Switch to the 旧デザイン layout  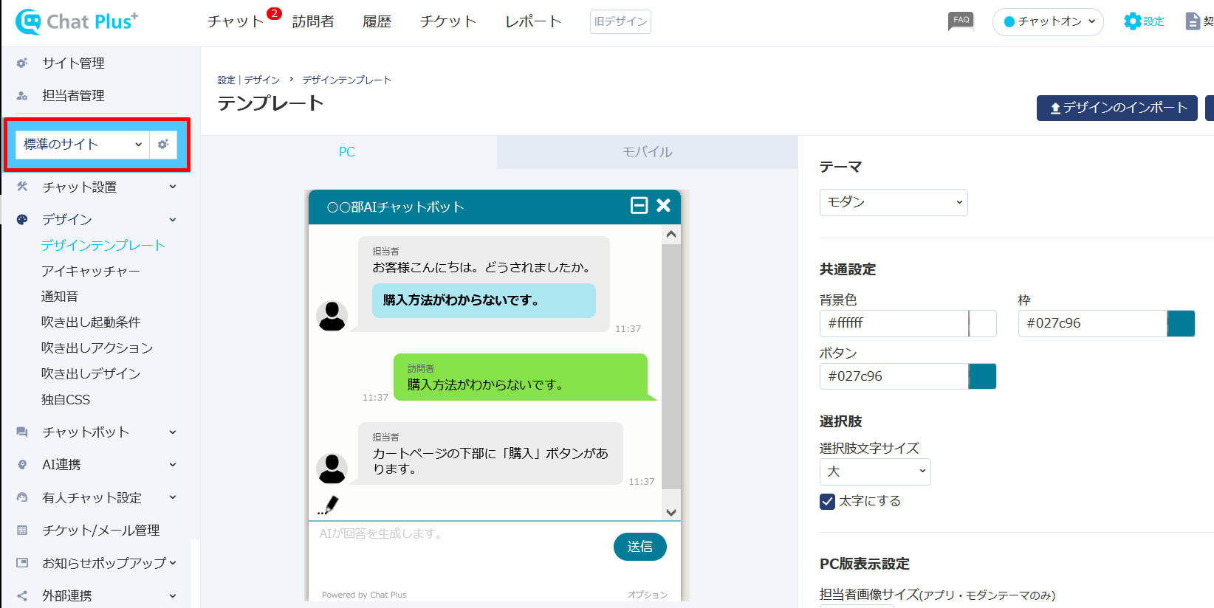(620, 22)
